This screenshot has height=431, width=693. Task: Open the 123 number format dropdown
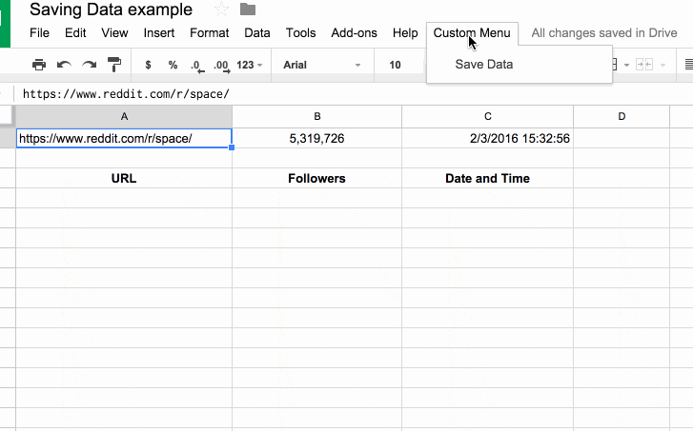pos(249,65)
